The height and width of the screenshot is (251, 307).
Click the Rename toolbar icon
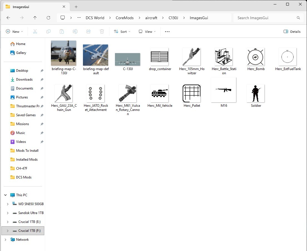tap(75, 31)
